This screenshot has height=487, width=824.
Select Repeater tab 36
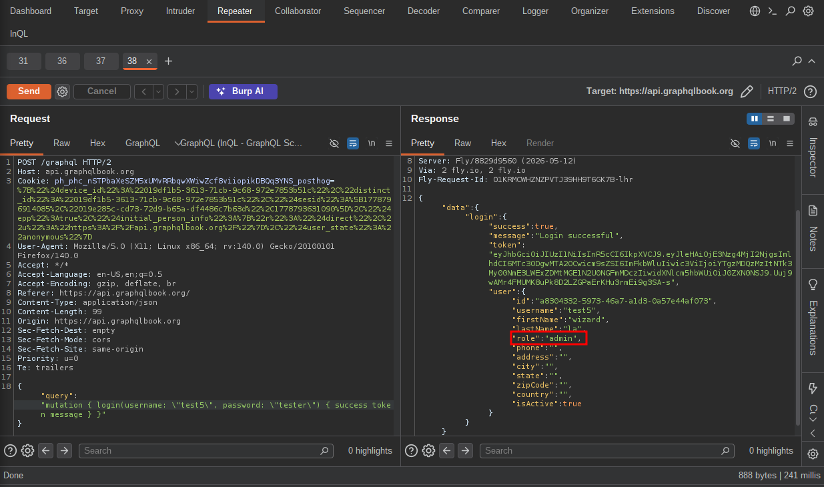tap(62, 61)
